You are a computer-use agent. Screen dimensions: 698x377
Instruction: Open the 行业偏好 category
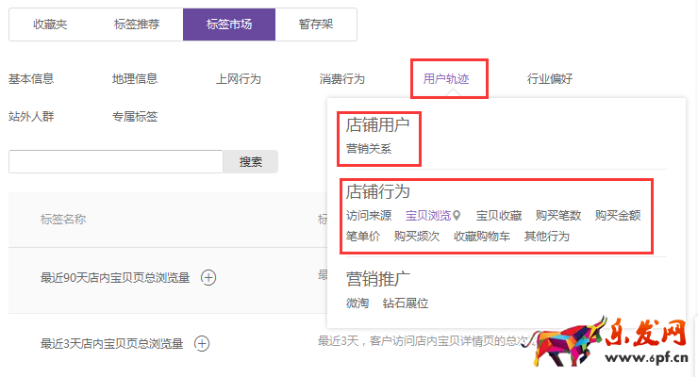[x=550, y=79]
